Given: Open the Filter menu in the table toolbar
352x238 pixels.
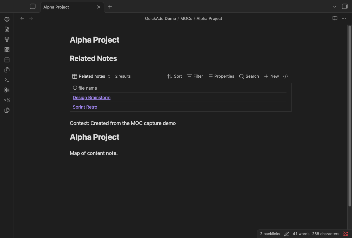Looking at the screenshot, I should 195,76.
